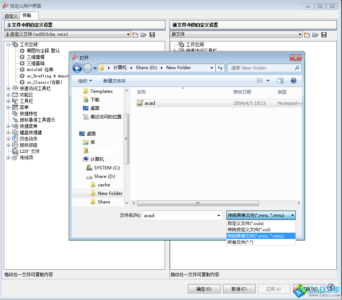Click the 新建文件夹 button
Screen dimensions: 342x300
pyautogui.click(x=114, y=81)
